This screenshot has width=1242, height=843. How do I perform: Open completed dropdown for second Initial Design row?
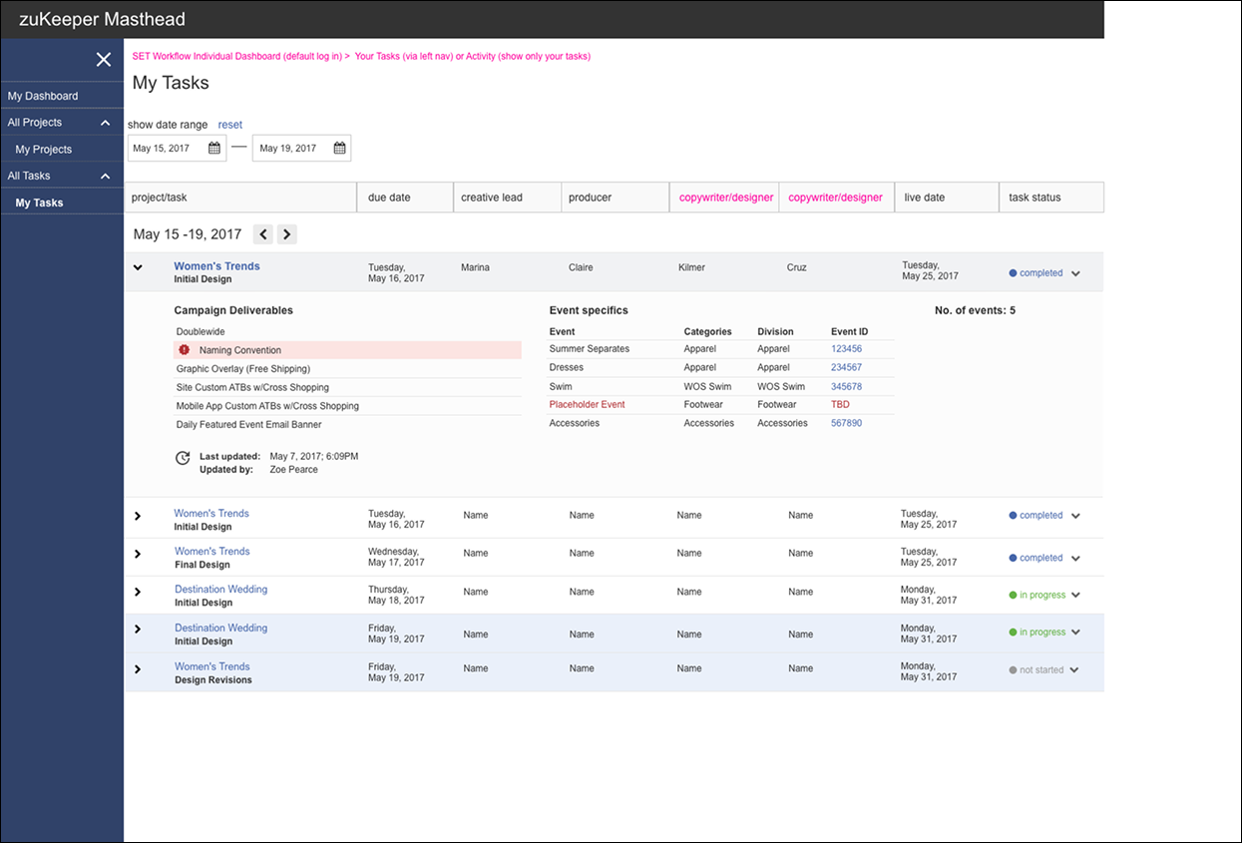(x=1075, y=516)
